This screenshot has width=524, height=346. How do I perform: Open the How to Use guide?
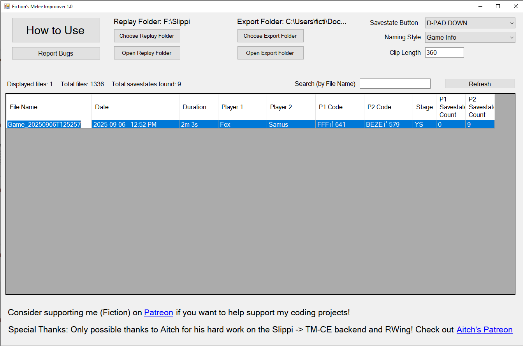(56, 30)
